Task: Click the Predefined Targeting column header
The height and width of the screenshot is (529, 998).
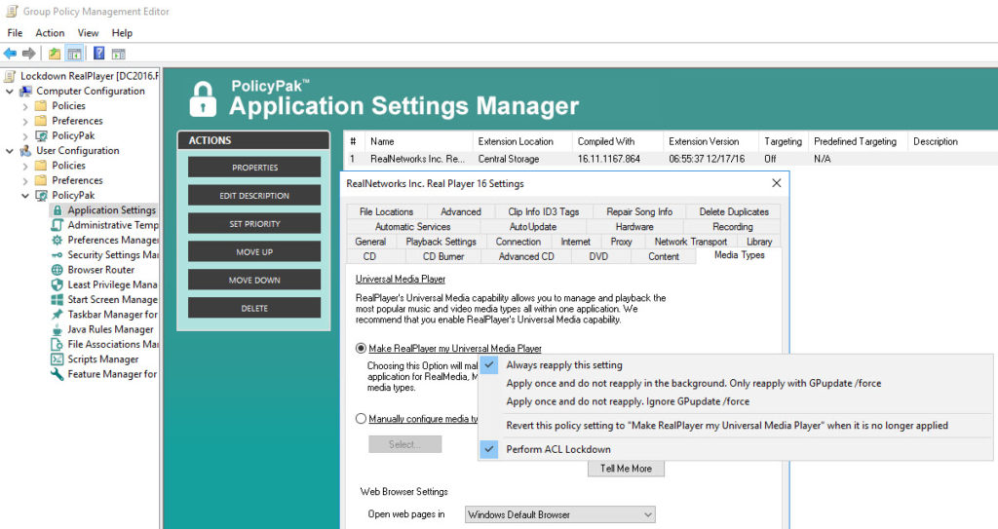Action: point(858,141)
